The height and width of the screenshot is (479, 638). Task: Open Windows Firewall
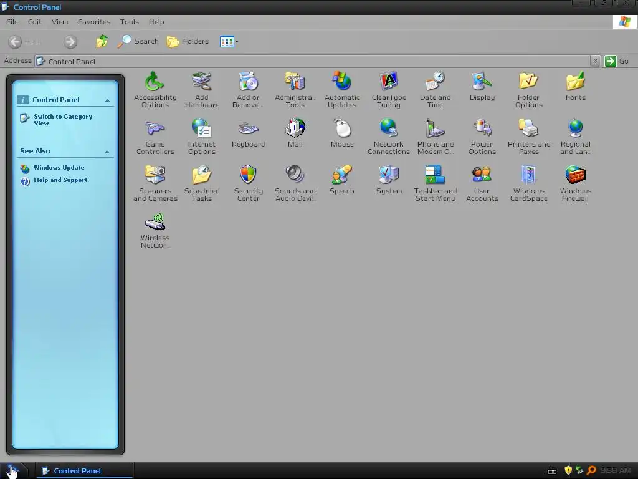pyautogui.click(x=575, y=183)
